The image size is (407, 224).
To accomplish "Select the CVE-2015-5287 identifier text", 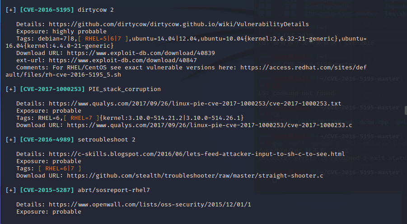I will (x=47, y=190).
